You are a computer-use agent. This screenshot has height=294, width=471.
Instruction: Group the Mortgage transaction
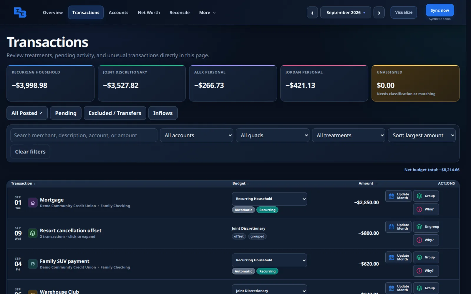coord(426,196)
